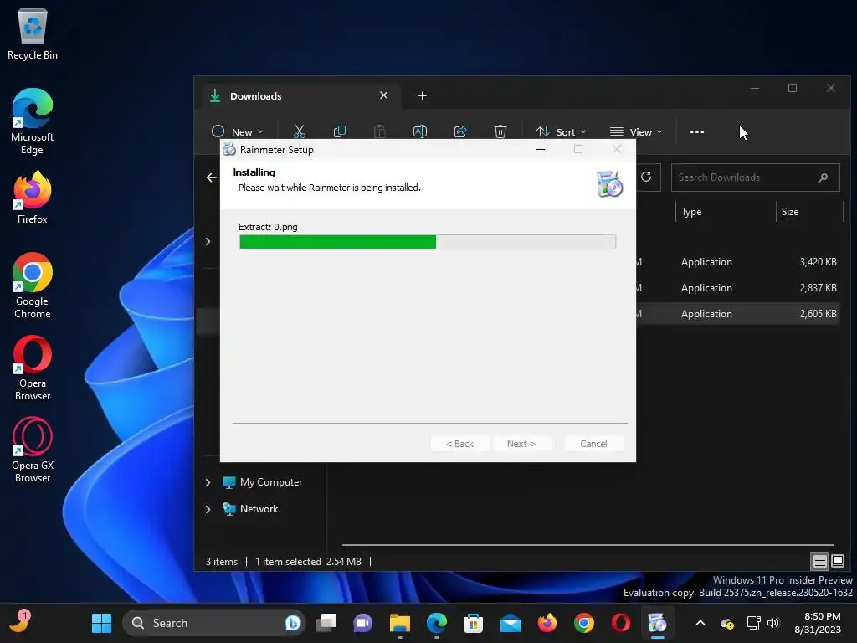
Task: Open the New item dropdown
Action: point(237,131)
